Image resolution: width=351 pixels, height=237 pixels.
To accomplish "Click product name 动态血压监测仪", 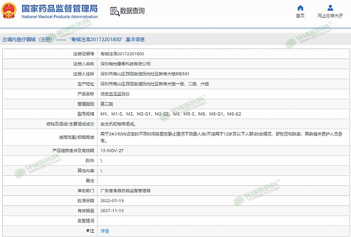I will point(115,94).
